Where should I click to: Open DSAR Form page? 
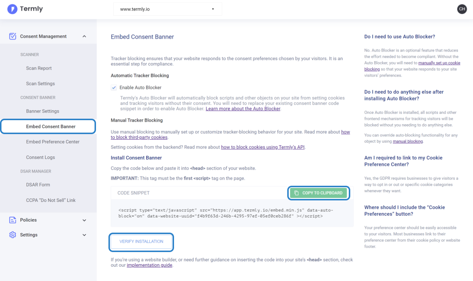pyautogui.click(x=38, y=185)
